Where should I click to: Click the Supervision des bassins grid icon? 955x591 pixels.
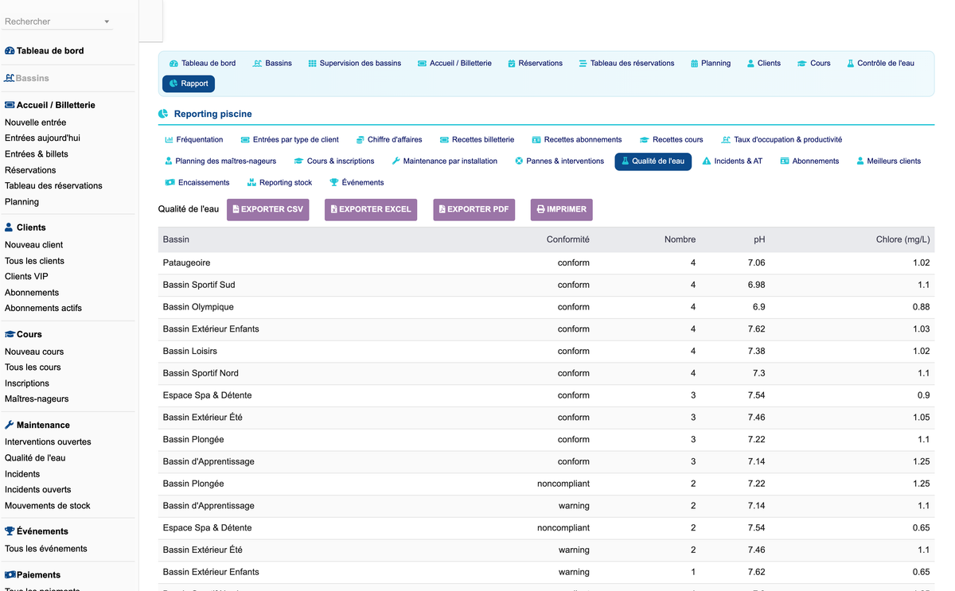[313, 64]
